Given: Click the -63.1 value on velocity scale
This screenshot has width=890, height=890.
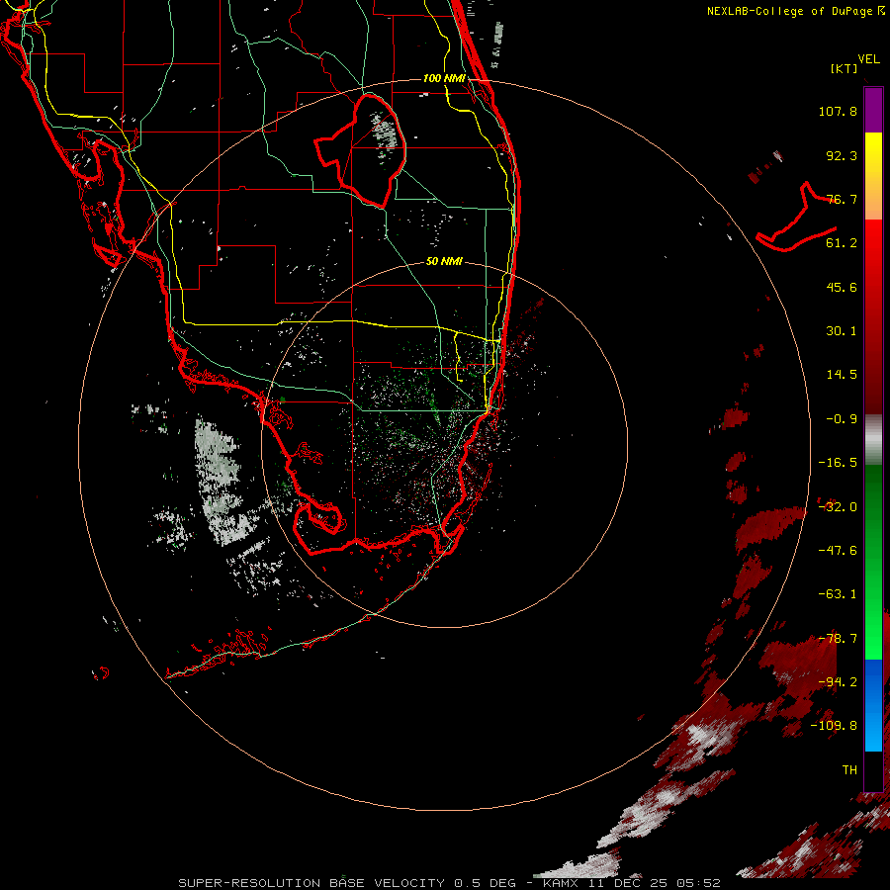Looking at the screenshot, I should (838, 594).
